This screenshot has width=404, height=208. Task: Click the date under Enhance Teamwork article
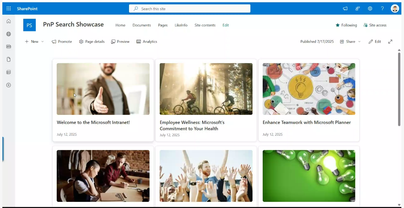tap(273, 134)
